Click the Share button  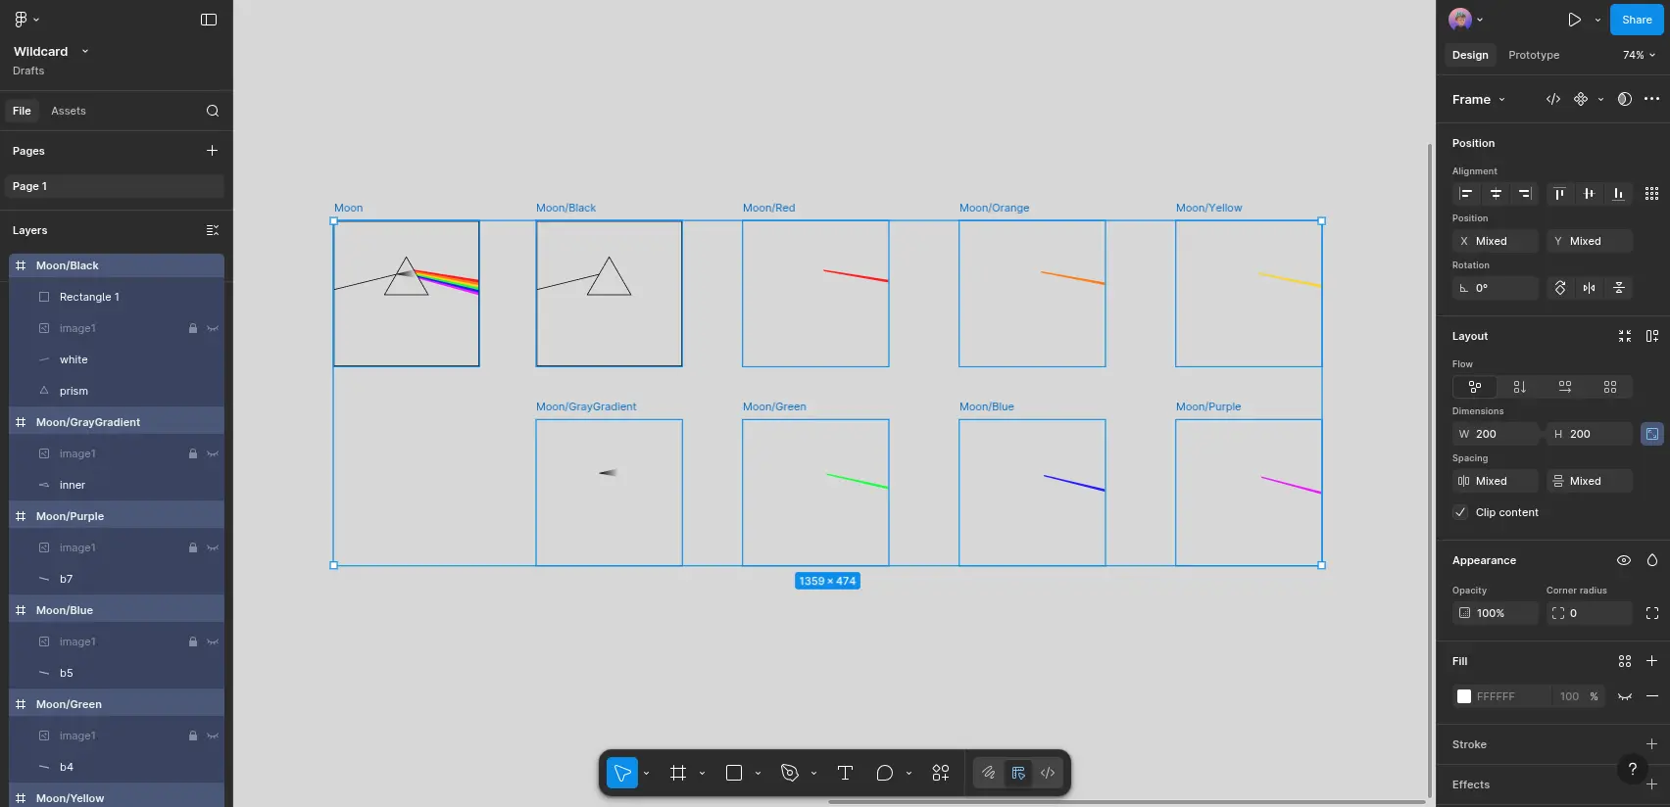(x=1637, y=20)
